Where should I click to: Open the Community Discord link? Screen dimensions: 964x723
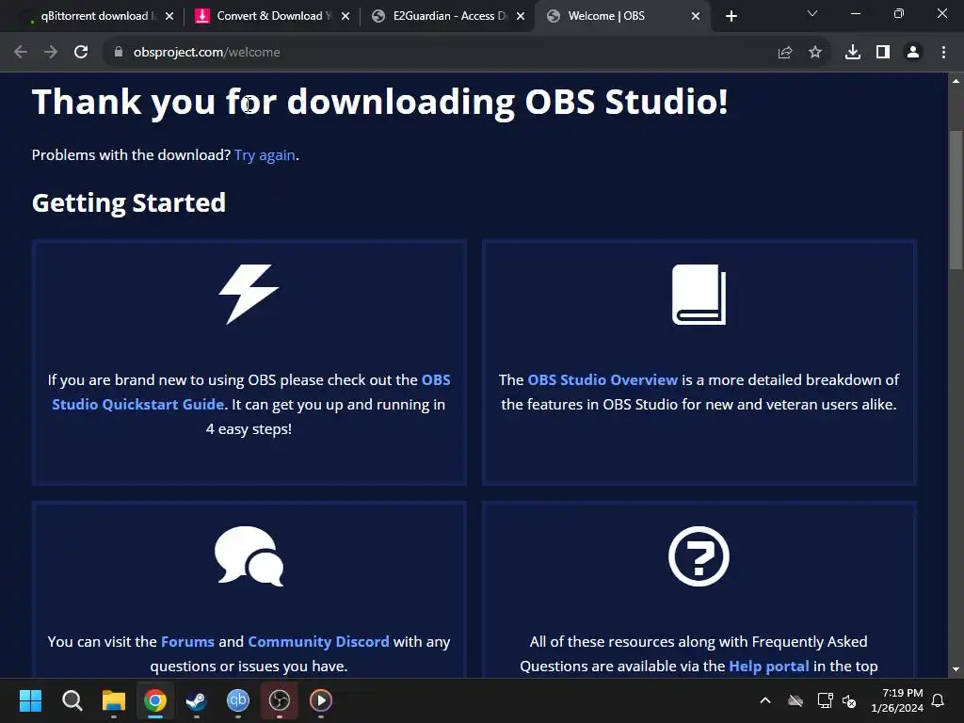318,641
